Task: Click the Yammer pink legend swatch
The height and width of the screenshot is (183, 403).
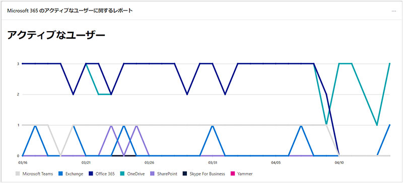Action: click(232, 174)
